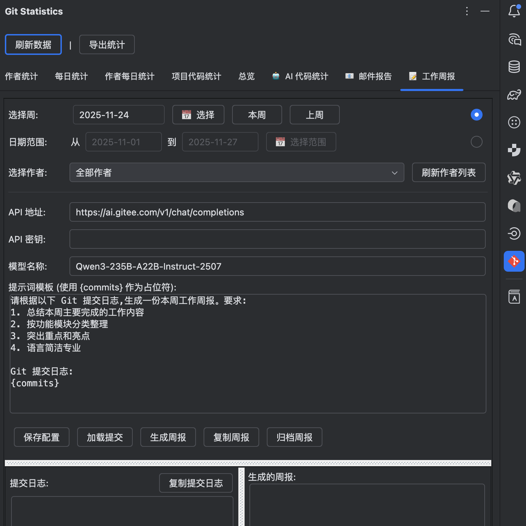Open the 作者统计 tab
Viewport: 526px width, 526px height.
21,76
